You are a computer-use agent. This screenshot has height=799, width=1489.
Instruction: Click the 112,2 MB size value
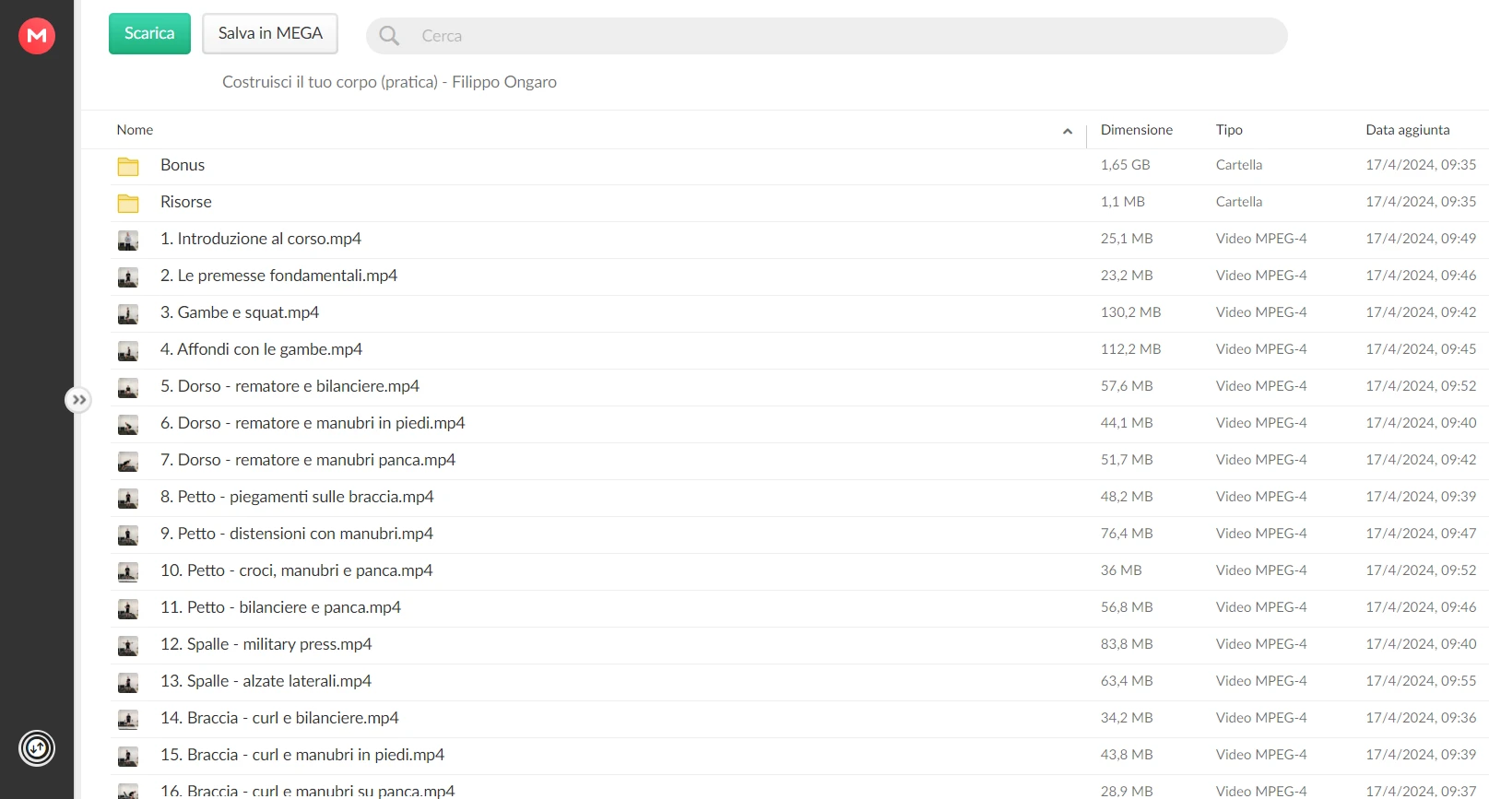pos(1130,349)
